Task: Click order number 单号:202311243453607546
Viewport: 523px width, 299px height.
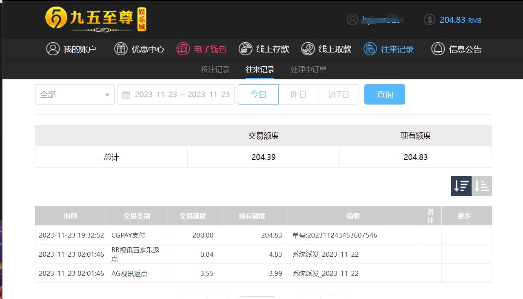Action: coord(335,235)
